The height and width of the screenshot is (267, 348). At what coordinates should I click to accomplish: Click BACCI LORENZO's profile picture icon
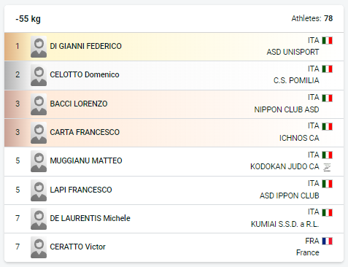tap(39, 104)
